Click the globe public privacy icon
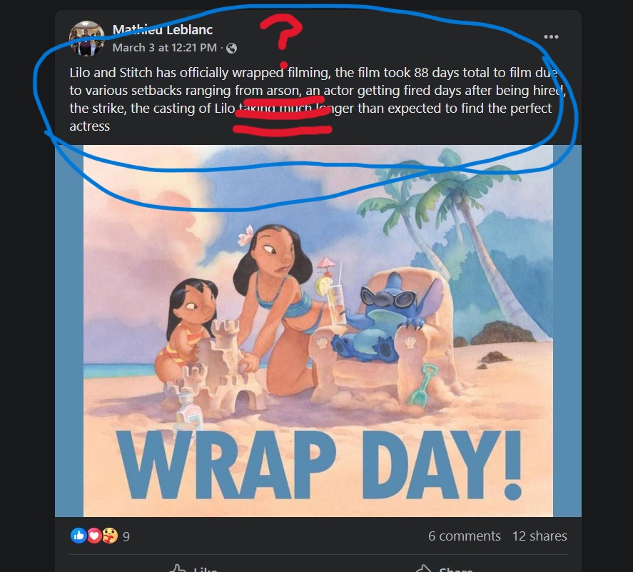633x572 pixels. pyautogui.click(x=231, y=48)
